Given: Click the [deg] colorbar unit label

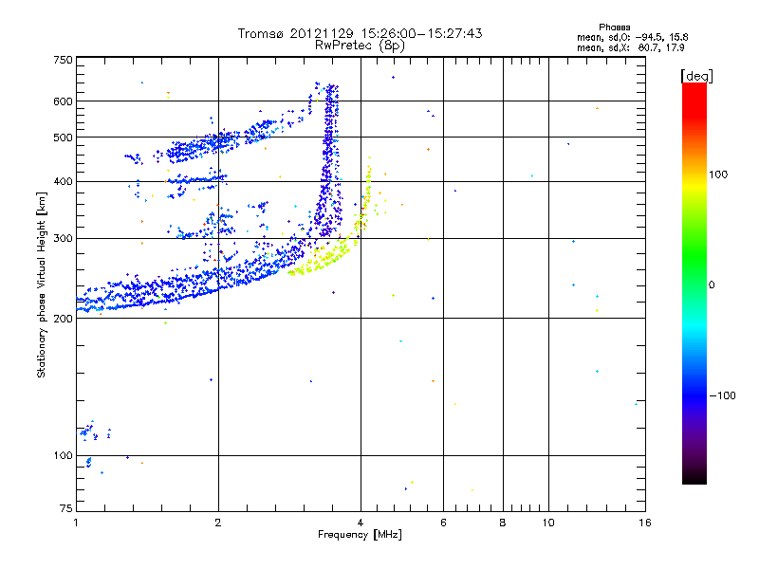Looking at the screenshot, I should [x=696, y=76].
